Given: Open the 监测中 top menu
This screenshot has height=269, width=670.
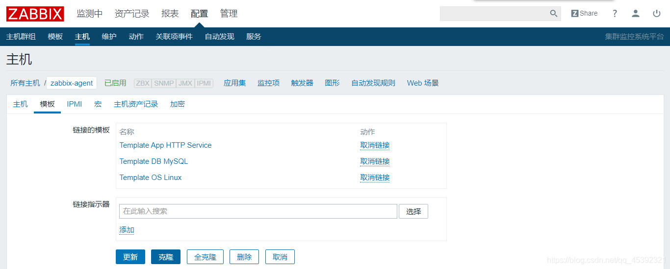Looking at the screenshot, I should (90, 14).
